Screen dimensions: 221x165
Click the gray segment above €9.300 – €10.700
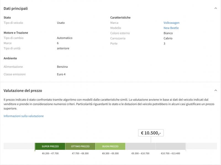coord(140,146)
